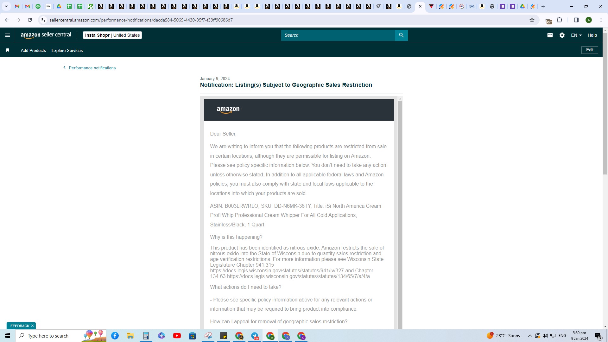Switch to the globe-icon tab left of the active tab
The height and width of the screenshot is (342, 608).
(x=409, y=6)
